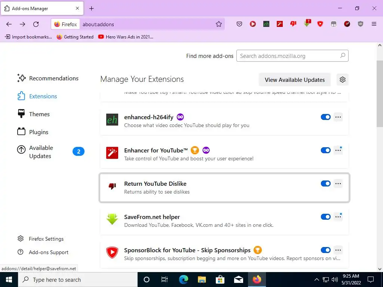Click recommended trophy badge on Enhancer for YouTube

click(194, 150)
